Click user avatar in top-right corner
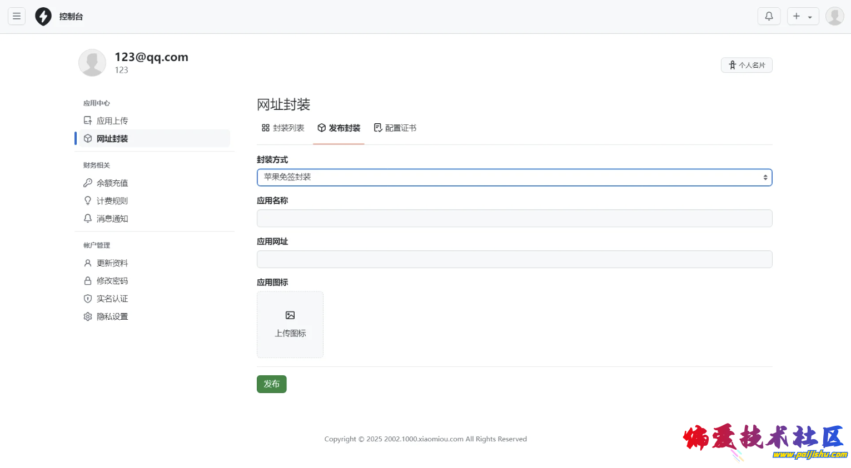851x468 pixels. (834, 17)
